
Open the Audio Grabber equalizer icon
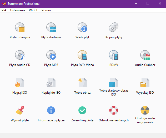145,55
